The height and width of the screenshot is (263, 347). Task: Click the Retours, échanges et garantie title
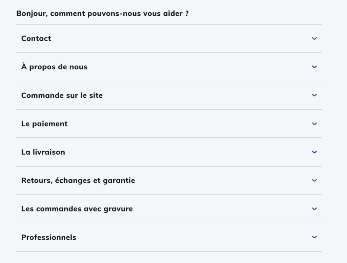[x=78, y=181]
